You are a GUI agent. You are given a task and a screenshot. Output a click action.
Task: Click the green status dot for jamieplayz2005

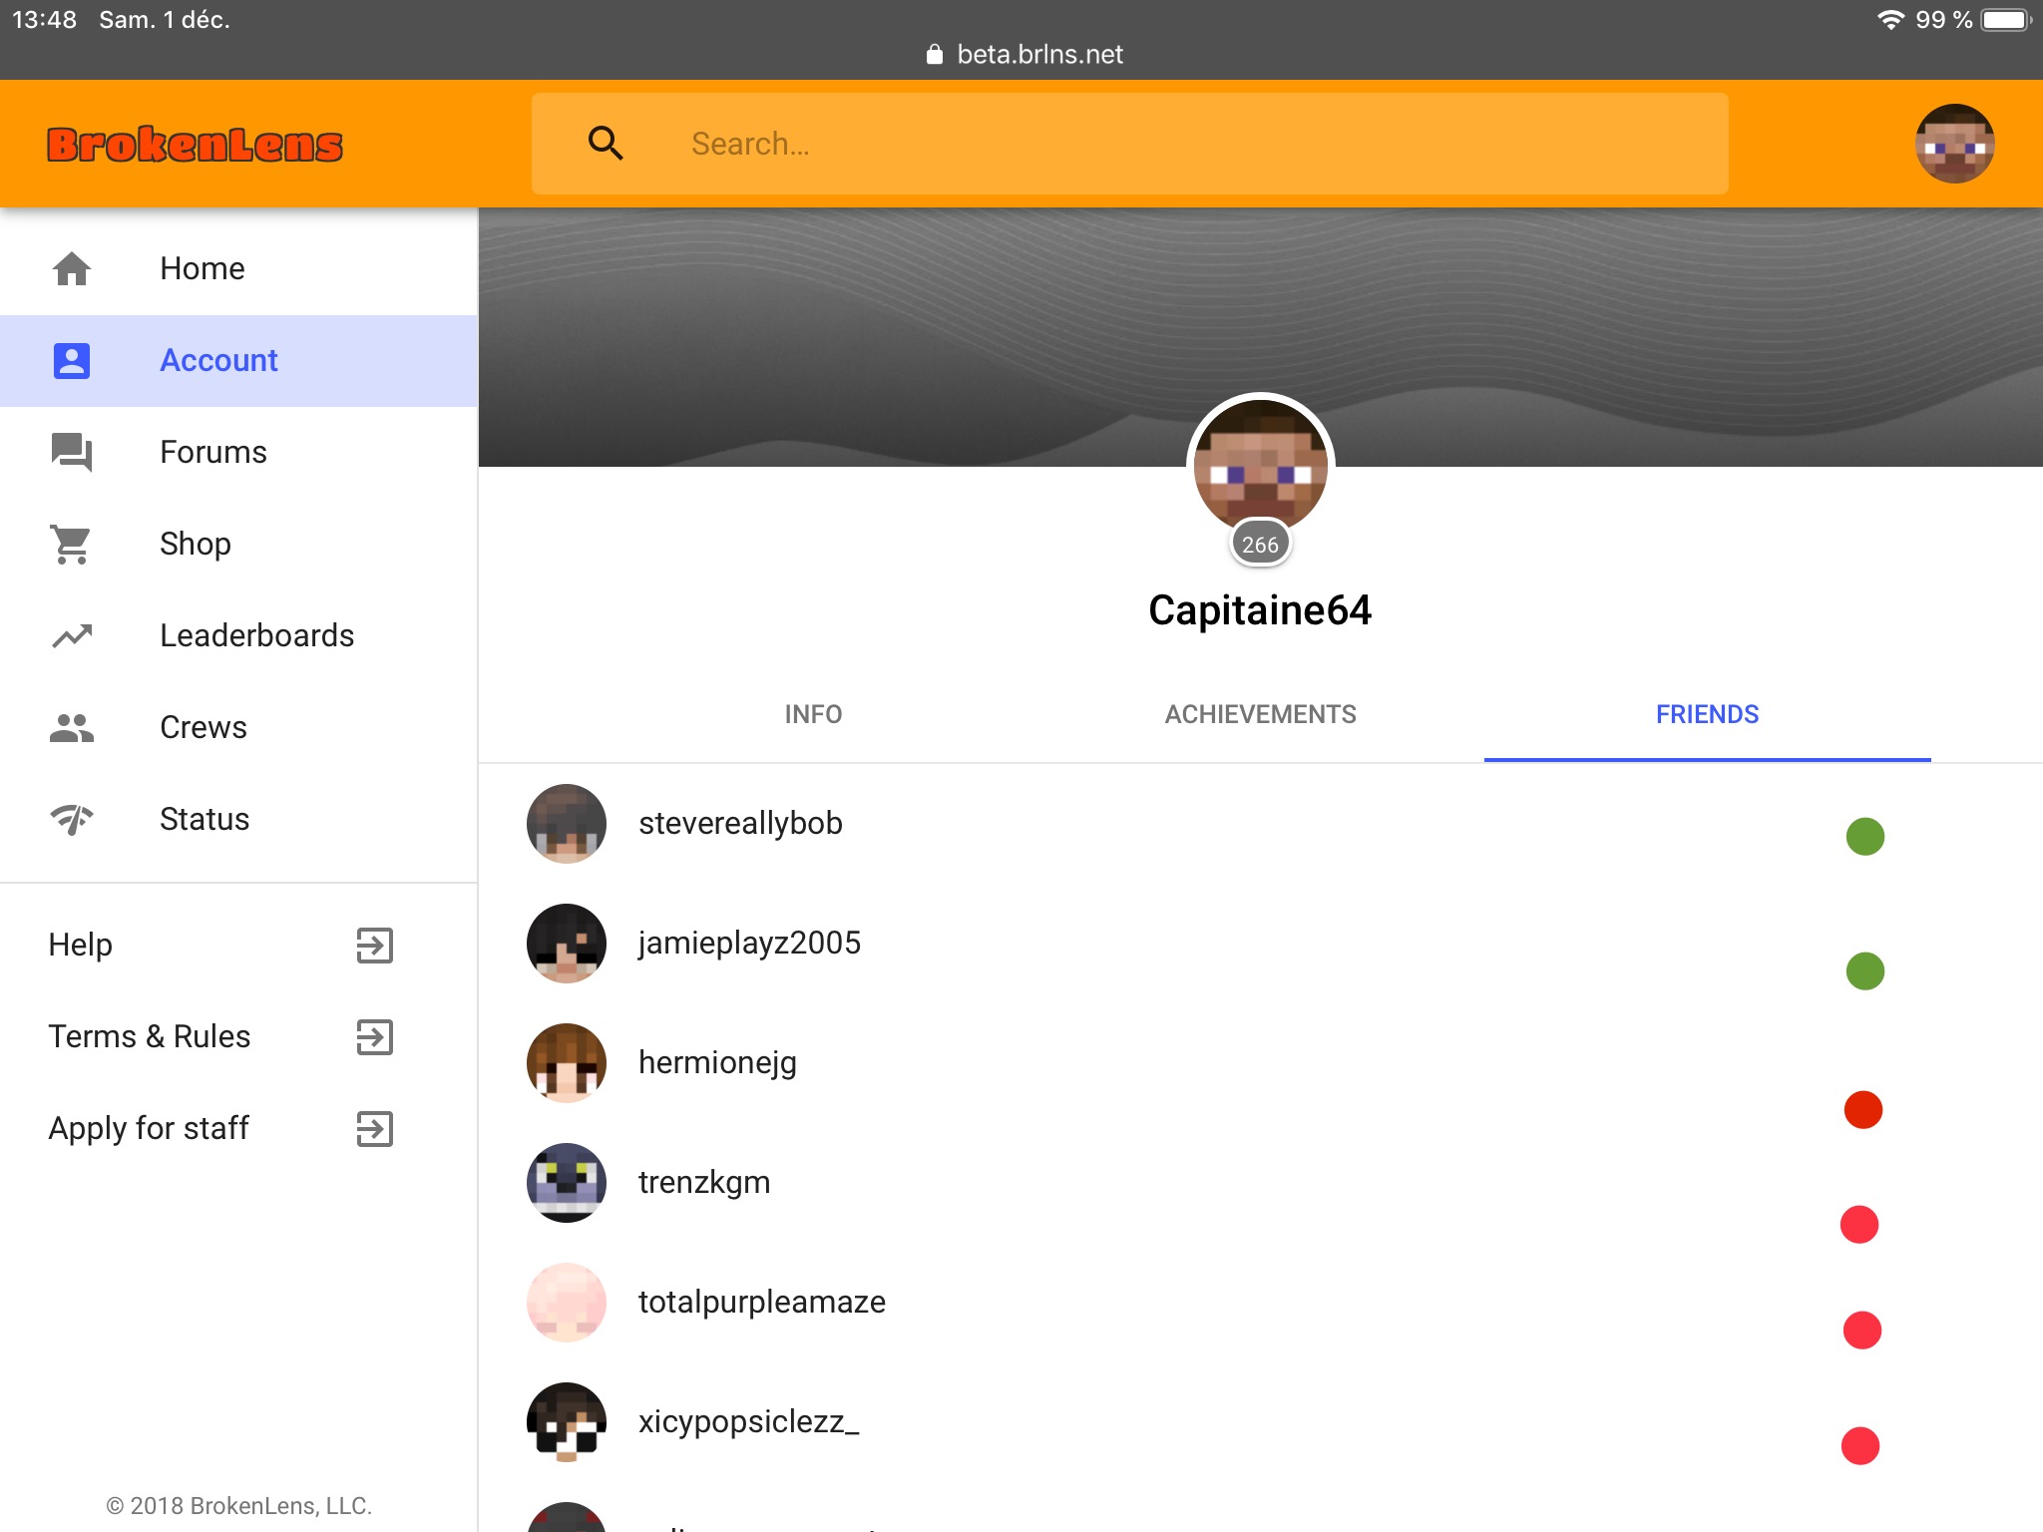coord(1864,970)
